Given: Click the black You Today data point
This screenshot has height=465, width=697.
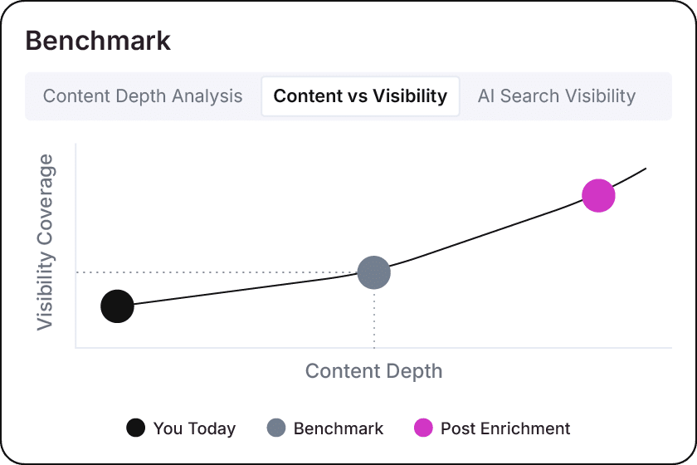Looking at the screenshot, I should click(x=117, y=306).
